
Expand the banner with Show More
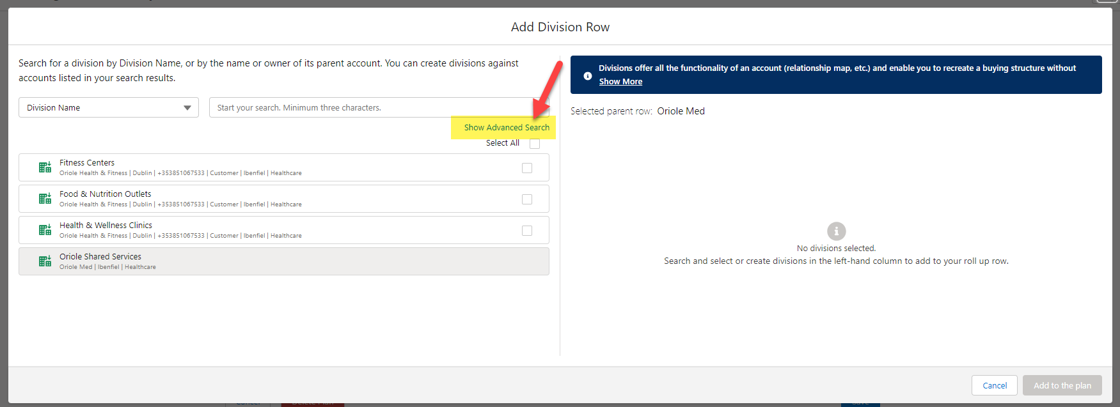[x=620, y=82]
